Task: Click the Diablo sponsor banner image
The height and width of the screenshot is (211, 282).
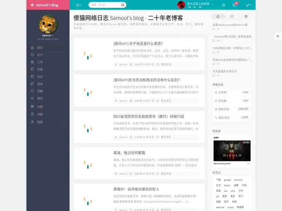Action: [232, 151]
